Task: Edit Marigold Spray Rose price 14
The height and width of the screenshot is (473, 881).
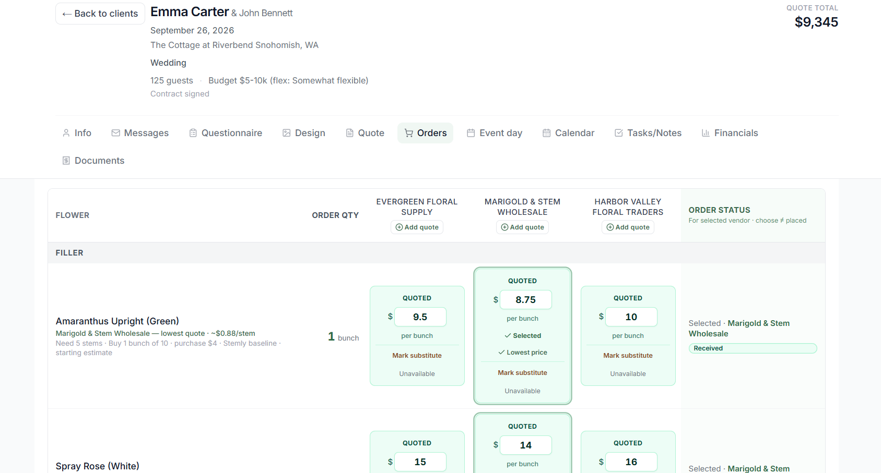Action: [526, 445]
